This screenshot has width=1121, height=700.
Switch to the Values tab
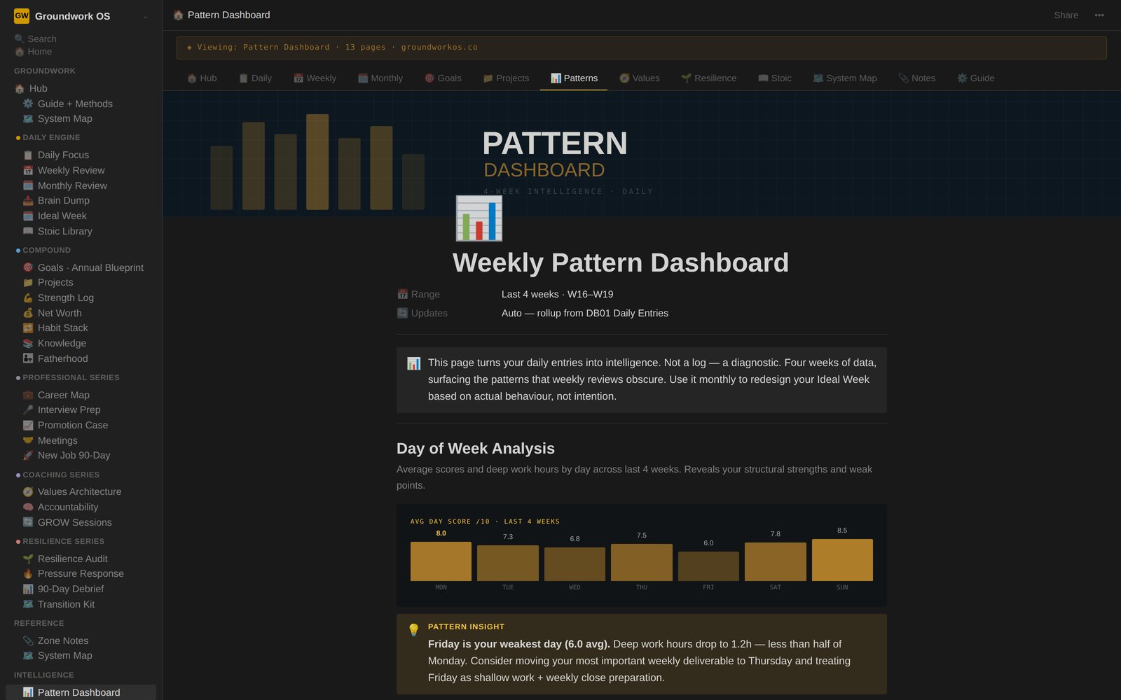pyautogui.click(x=640, y=78)
